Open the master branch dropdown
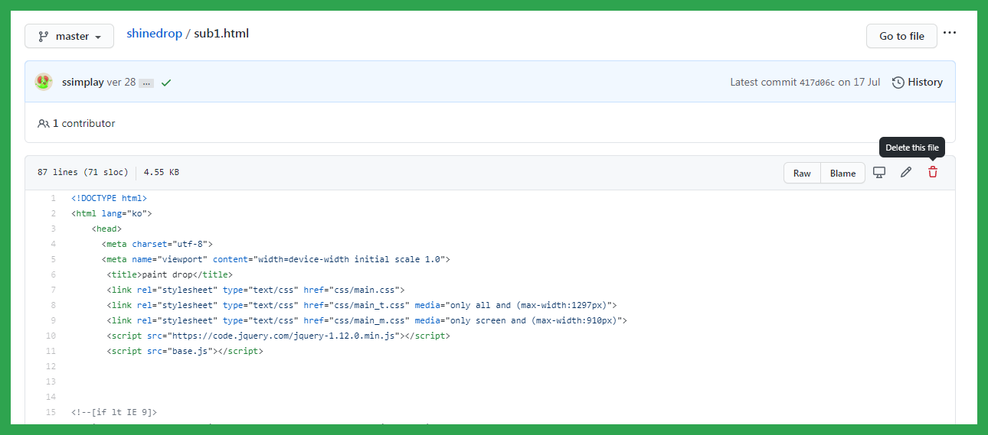This screenshot has height=435, width=988. click(69, 36)
